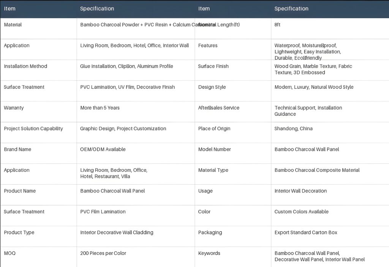This screenshot has width=389, height=267.
Task: Click the More than 5 Years value
Action: click(100, 108)
